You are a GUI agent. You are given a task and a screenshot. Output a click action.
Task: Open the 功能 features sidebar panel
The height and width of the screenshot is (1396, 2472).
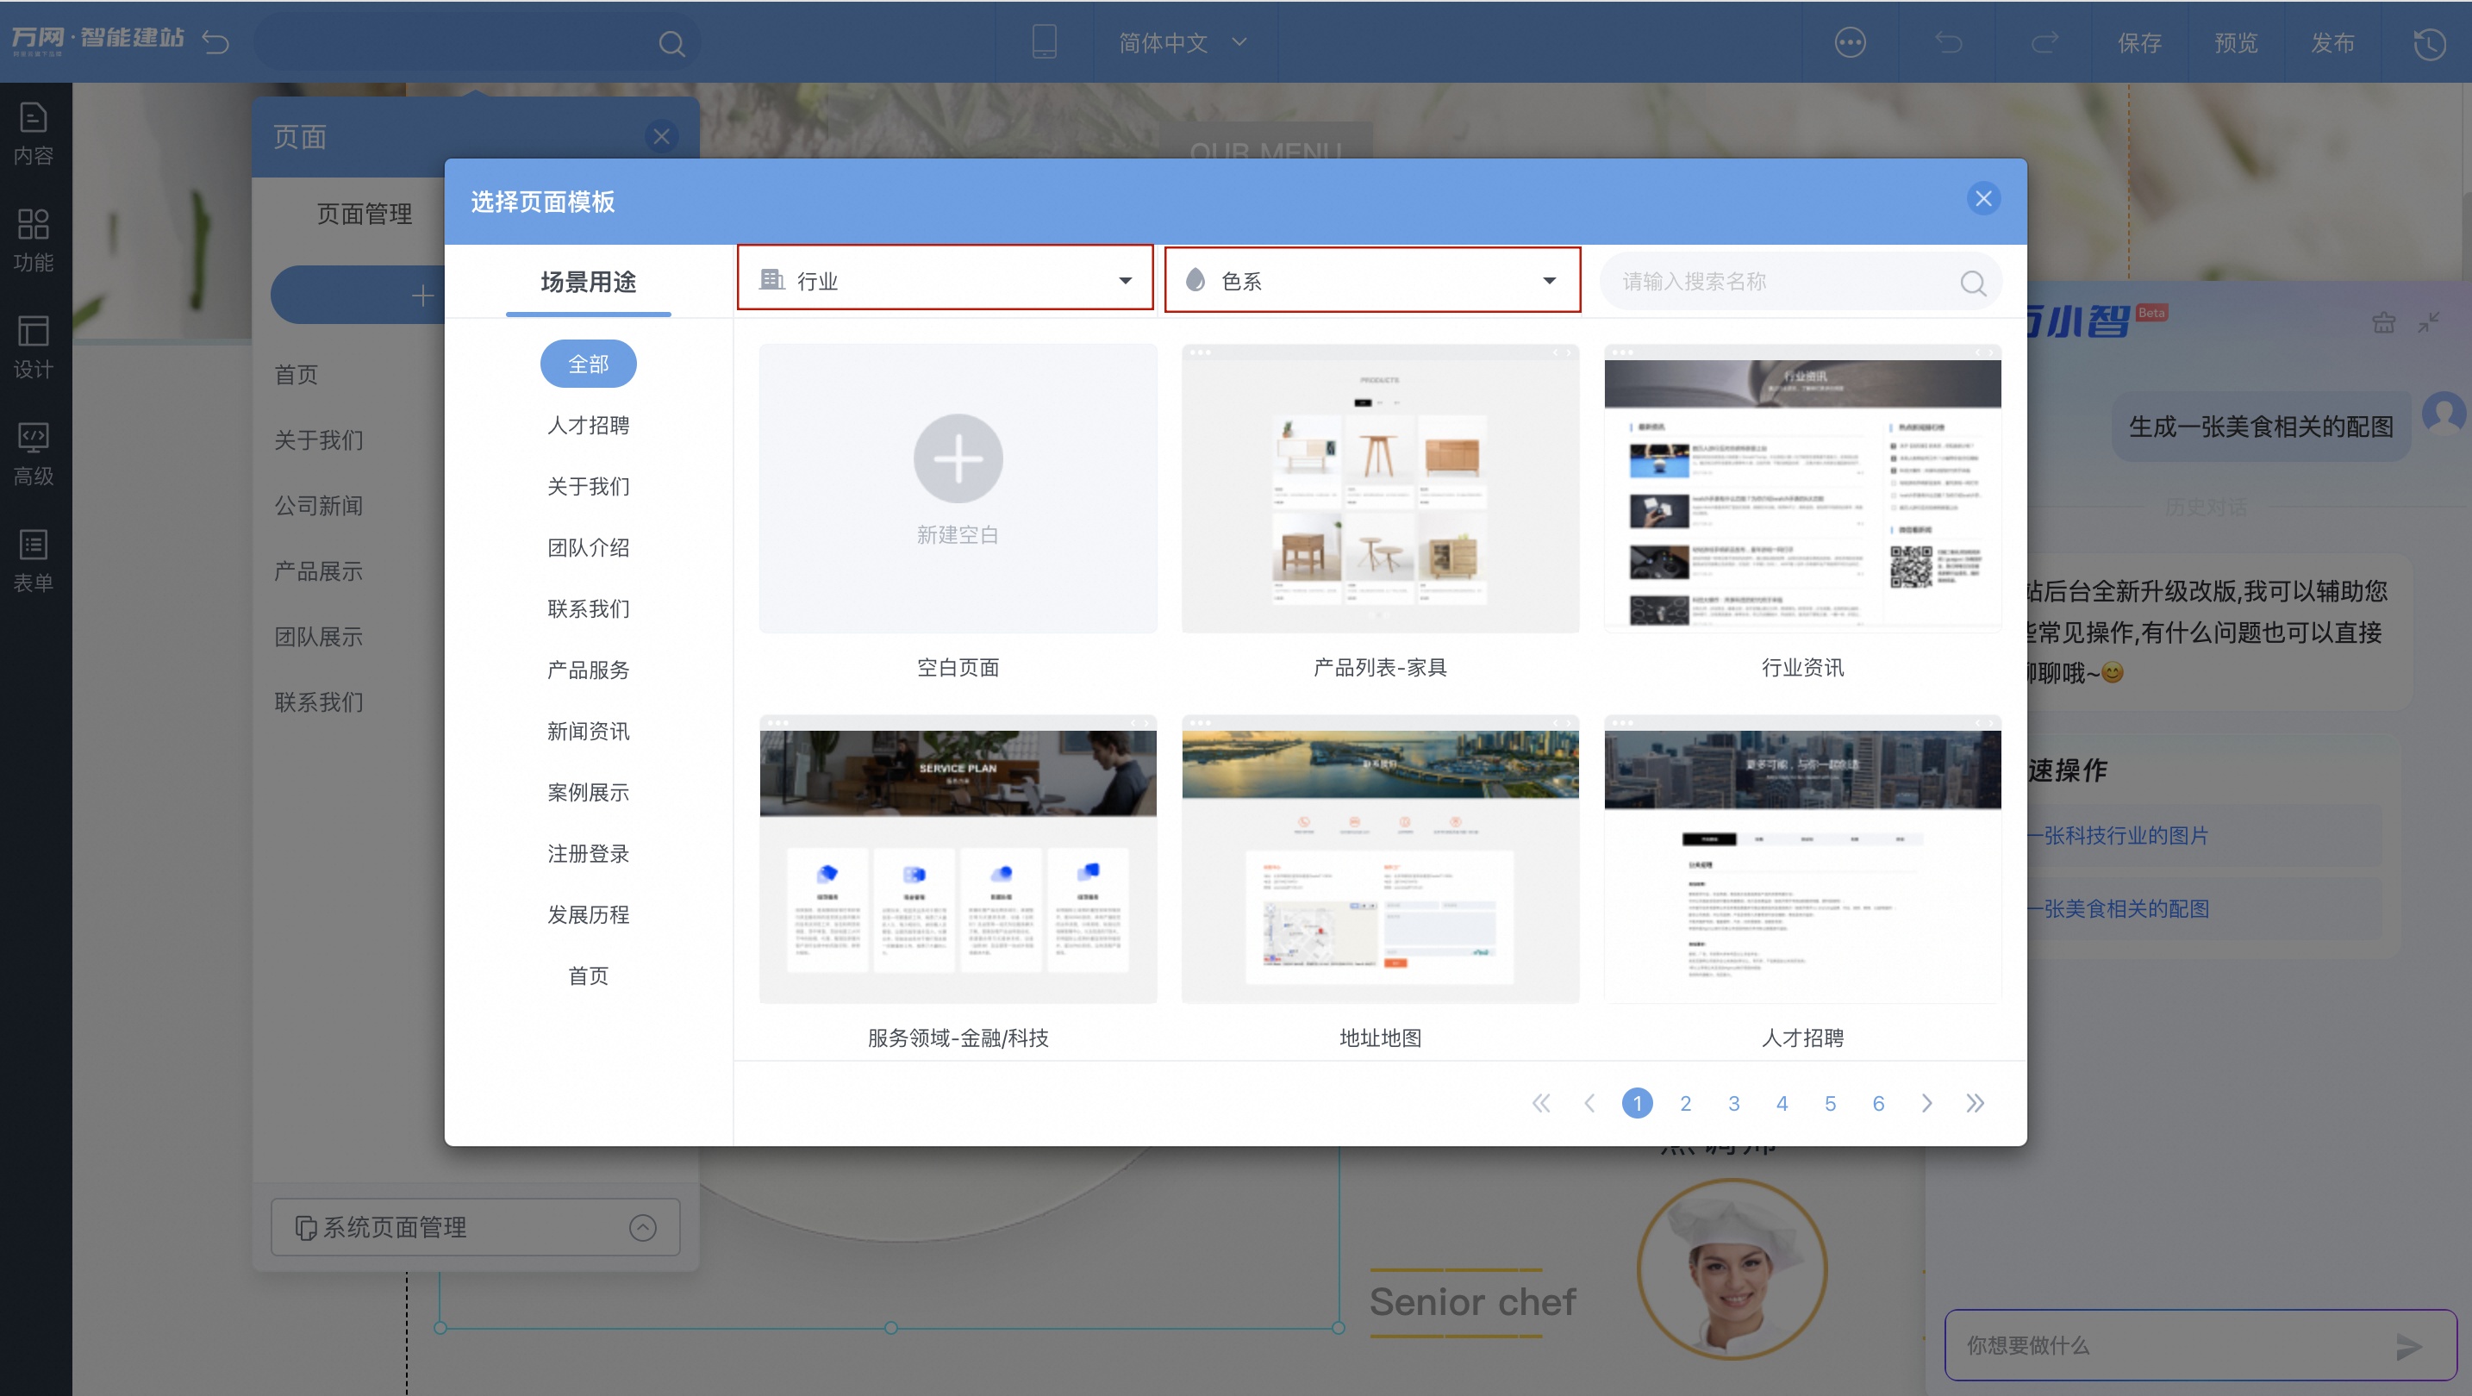tap(34, 240)
